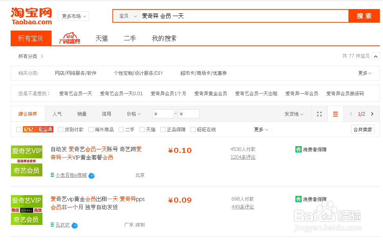Open the 宝贝 search type dropdown
383x241 pixels.
coord(127,16)
